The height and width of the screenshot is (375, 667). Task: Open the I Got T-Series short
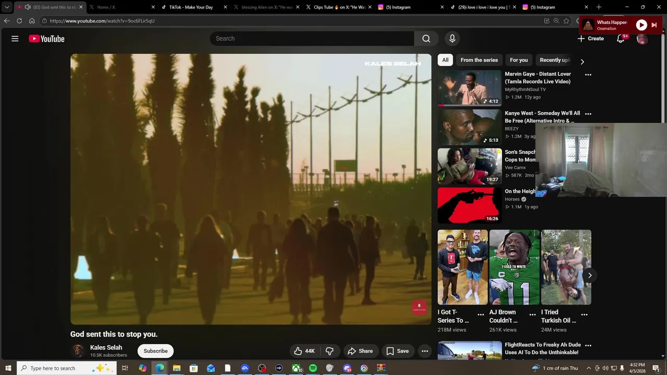point(463,267)
